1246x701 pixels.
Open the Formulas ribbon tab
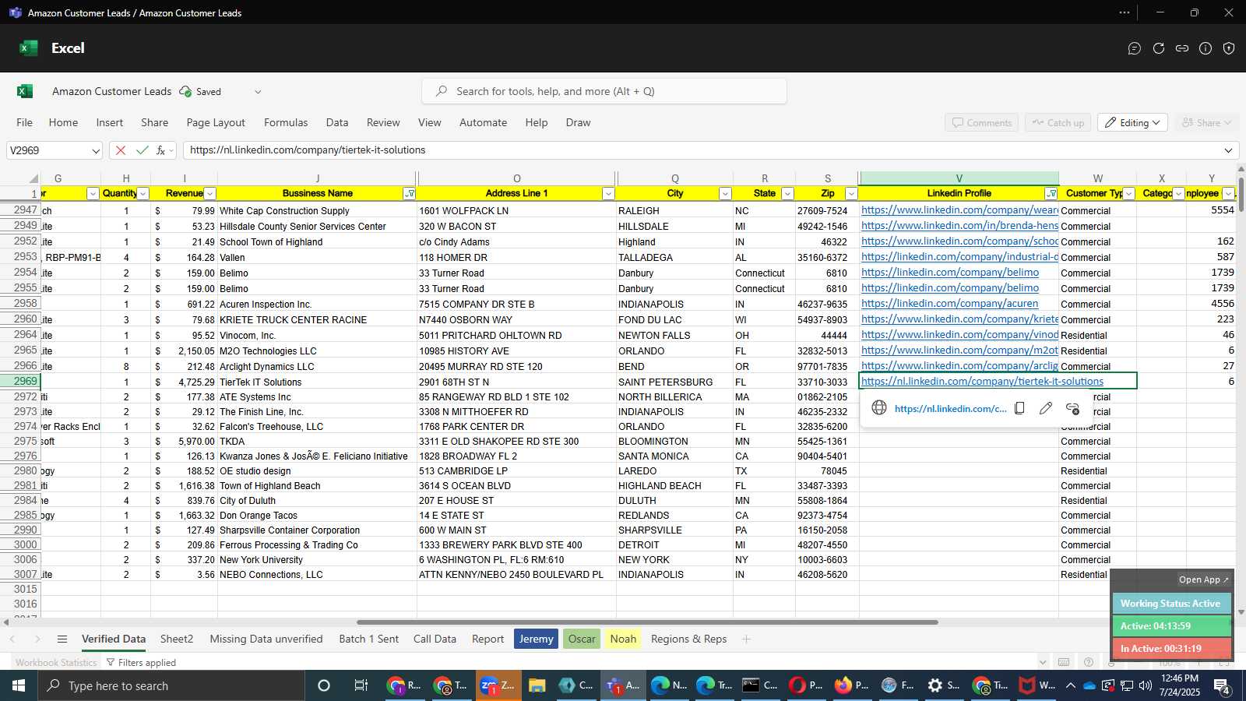(286, 123)
